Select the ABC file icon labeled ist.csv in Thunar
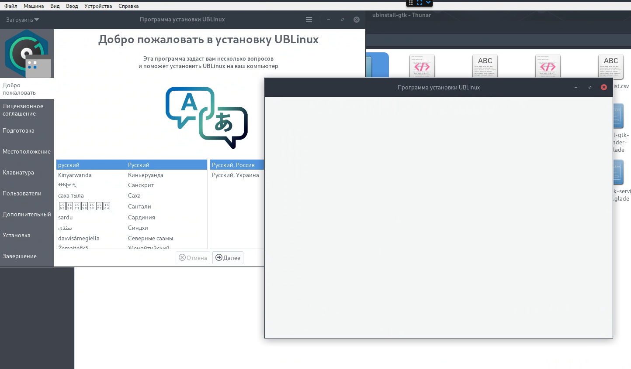Image resolution: width=631 pixels, height=369 pixels. pos(611,66)
